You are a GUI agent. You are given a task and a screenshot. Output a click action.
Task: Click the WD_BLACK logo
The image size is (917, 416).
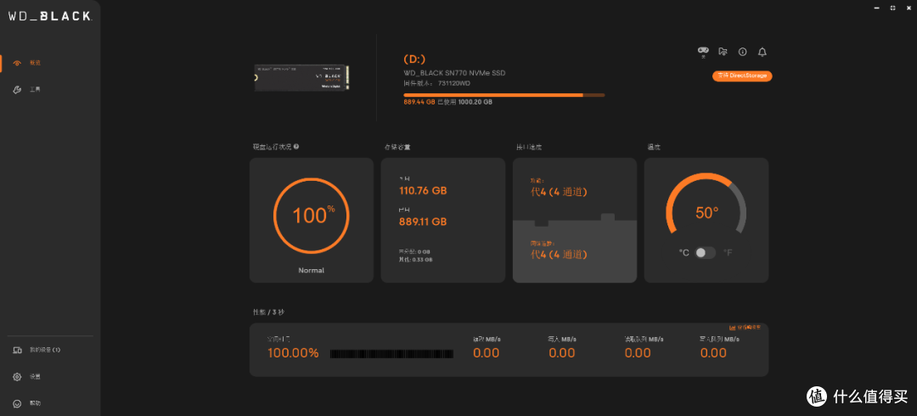pos(50,16)
